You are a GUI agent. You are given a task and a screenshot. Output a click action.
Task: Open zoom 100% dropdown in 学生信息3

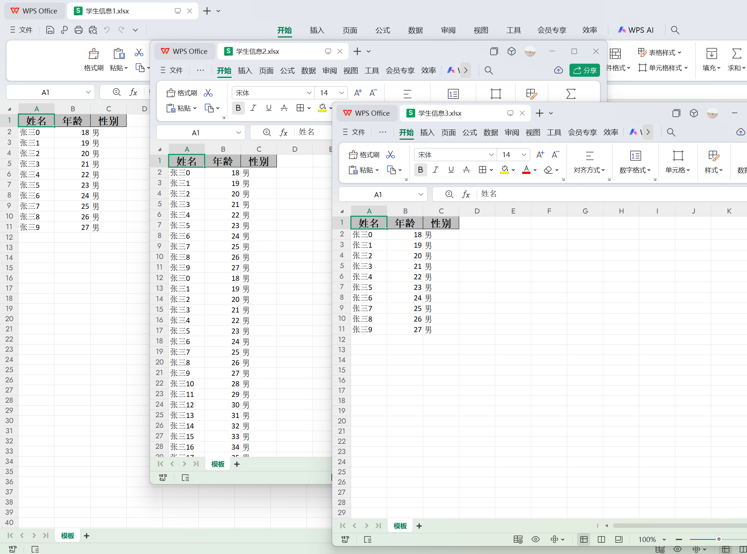pyautogui.click(x=664, y=539)
